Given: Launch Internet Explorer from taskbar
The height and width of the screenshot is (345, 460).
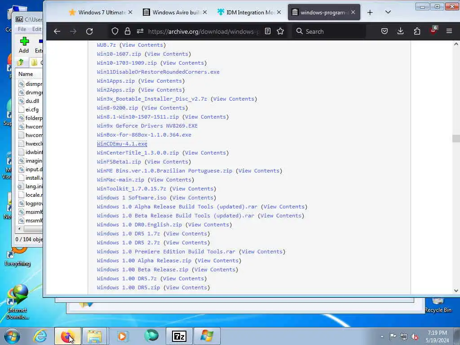Looking at the screenshot, I should tap(40, 336).
